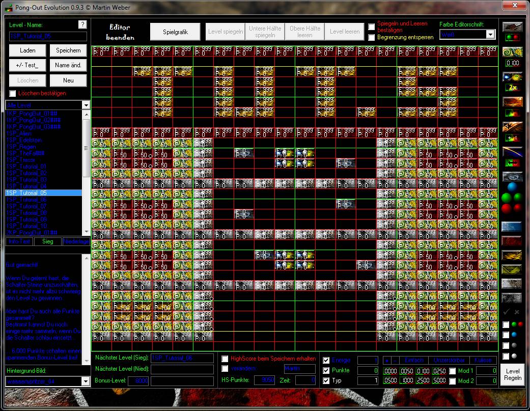
Task: Switch to the Sieg tab
Action: click(x=47, y=241)
